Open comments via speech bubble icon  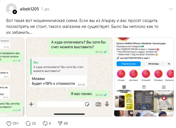[28, 123]
